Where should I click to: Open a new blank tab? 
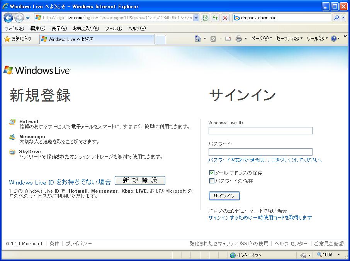coord(160,39)
